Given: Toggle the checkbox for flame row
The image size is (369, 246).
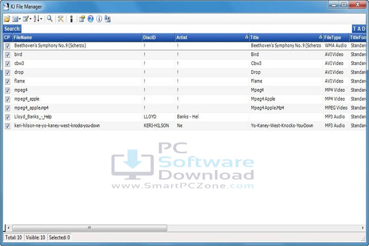Looking at the screenshot, I should [x=8, y=81].
